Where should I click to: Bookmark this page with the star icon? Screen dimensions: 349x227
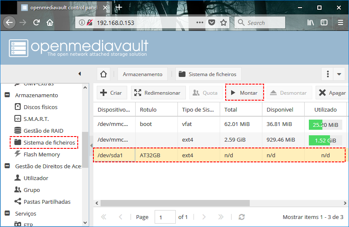coord(224,22)
